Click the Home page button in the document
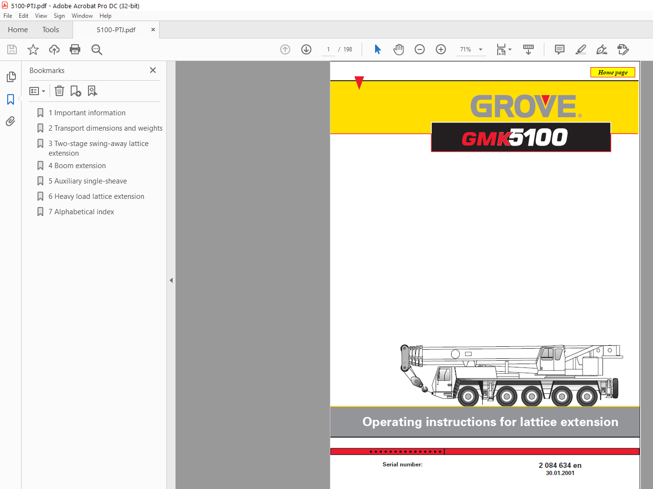The width and height of the screenshot is (653, 489). (x=613, y=73)
